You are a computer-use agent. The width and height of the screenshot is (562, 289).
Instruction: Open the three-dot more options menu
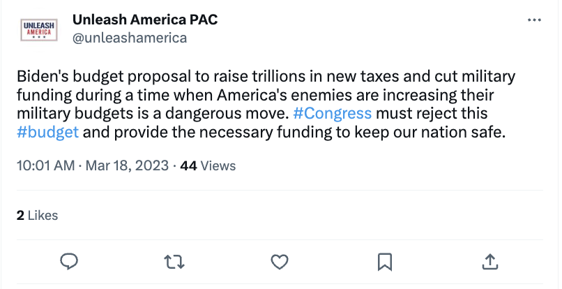tap(534, 21)
